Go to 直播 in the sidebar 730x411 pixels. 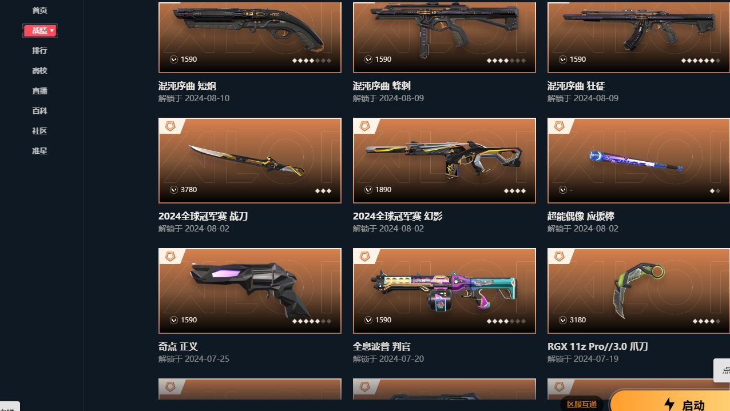pos(39,91)
